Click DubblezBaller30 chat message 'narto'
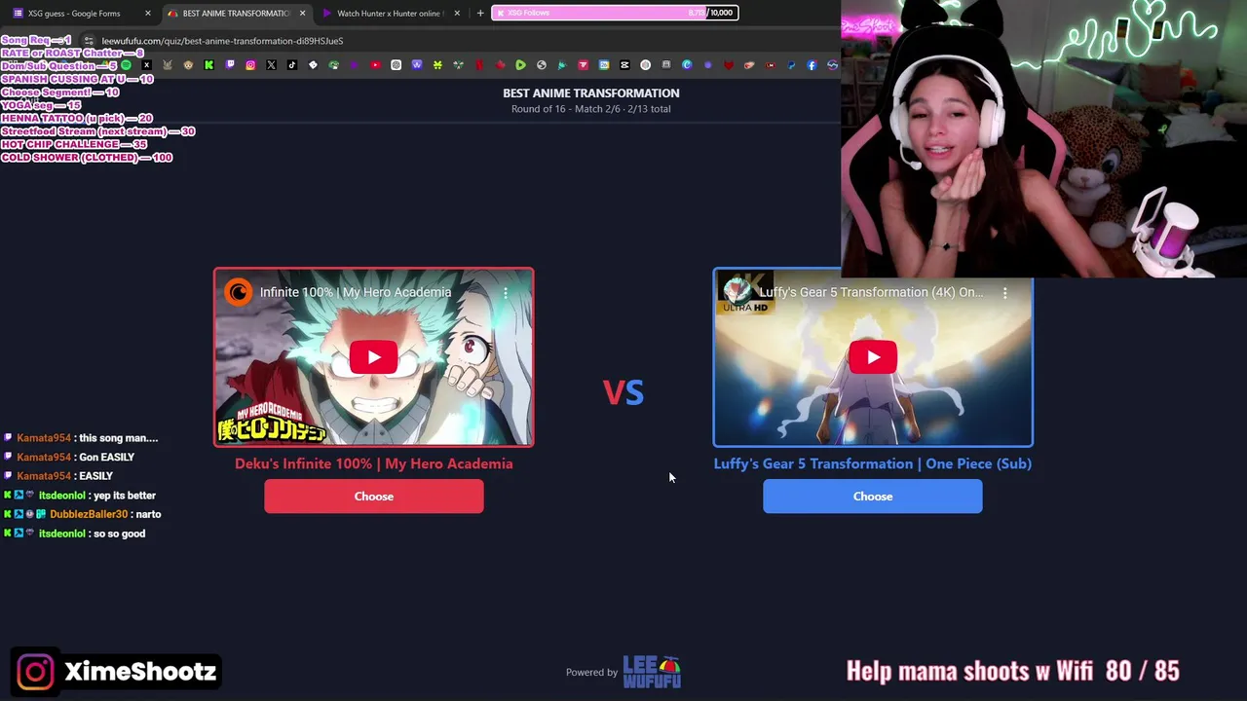 click(148, 514)
